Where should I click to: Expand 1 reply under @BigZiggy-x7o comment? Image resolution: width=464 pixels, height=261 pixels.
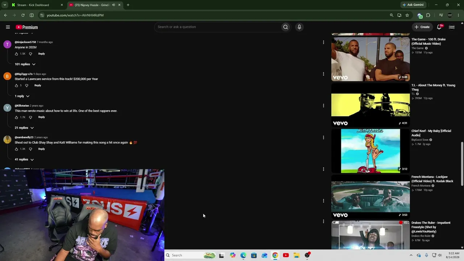22,96
